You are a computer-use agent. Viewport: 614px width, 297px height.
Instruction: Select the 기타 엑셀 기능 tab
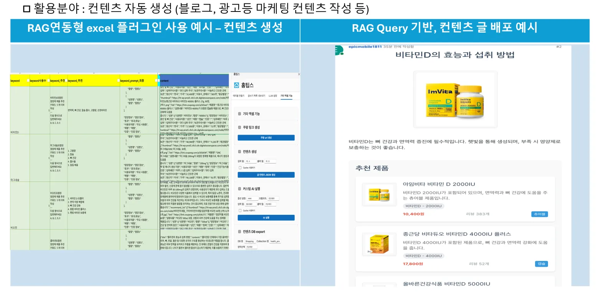[286, 96]
